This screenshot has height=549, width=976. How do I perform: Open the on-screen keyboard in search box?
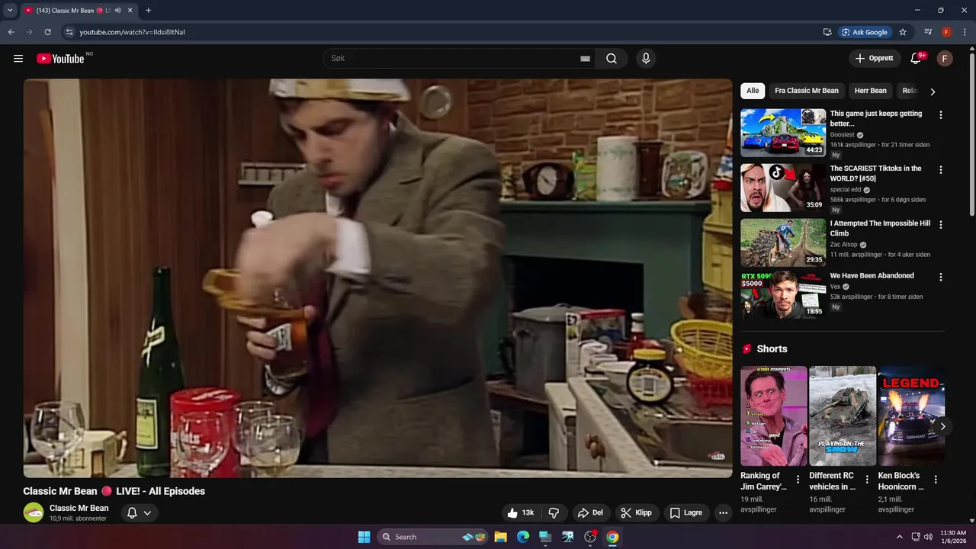tap(585, 59)
